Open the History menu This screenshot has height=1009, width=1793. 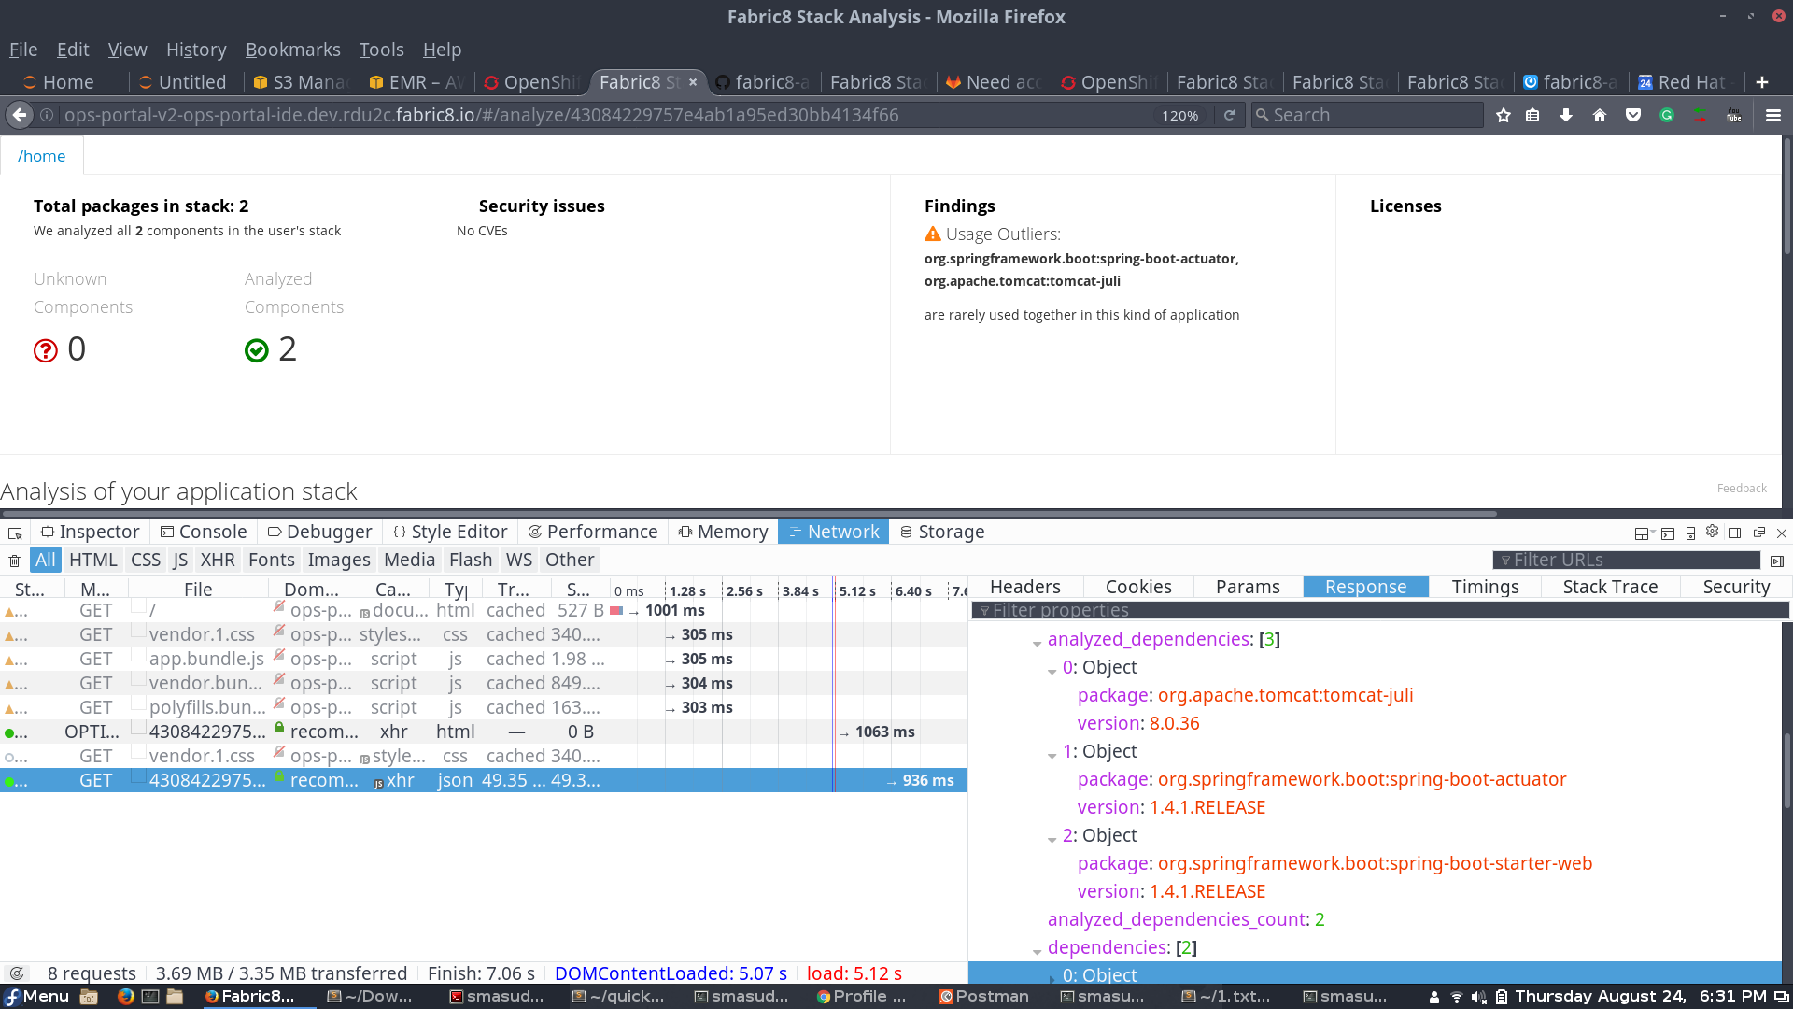coord(196,50)
